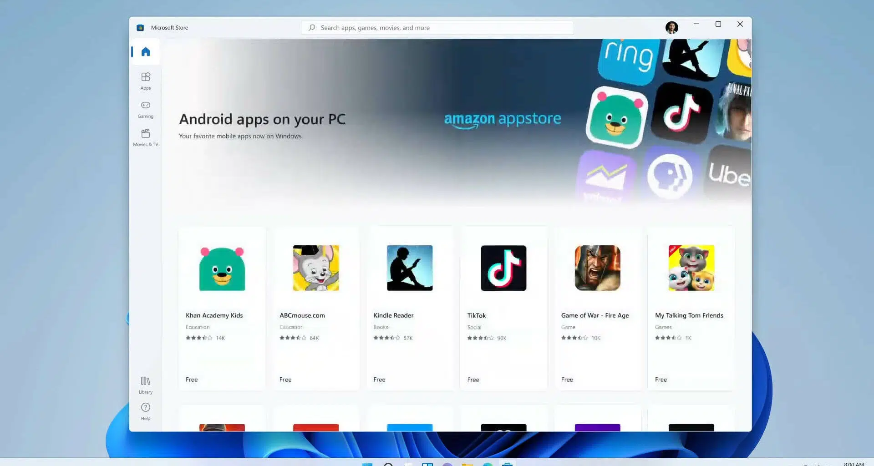874x466 pixels.
Task: Click the search apps, games, movies field
Action: (x=437, y=28)
